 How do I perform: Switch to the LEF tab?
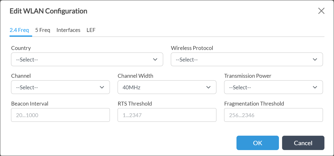[91, 30]
